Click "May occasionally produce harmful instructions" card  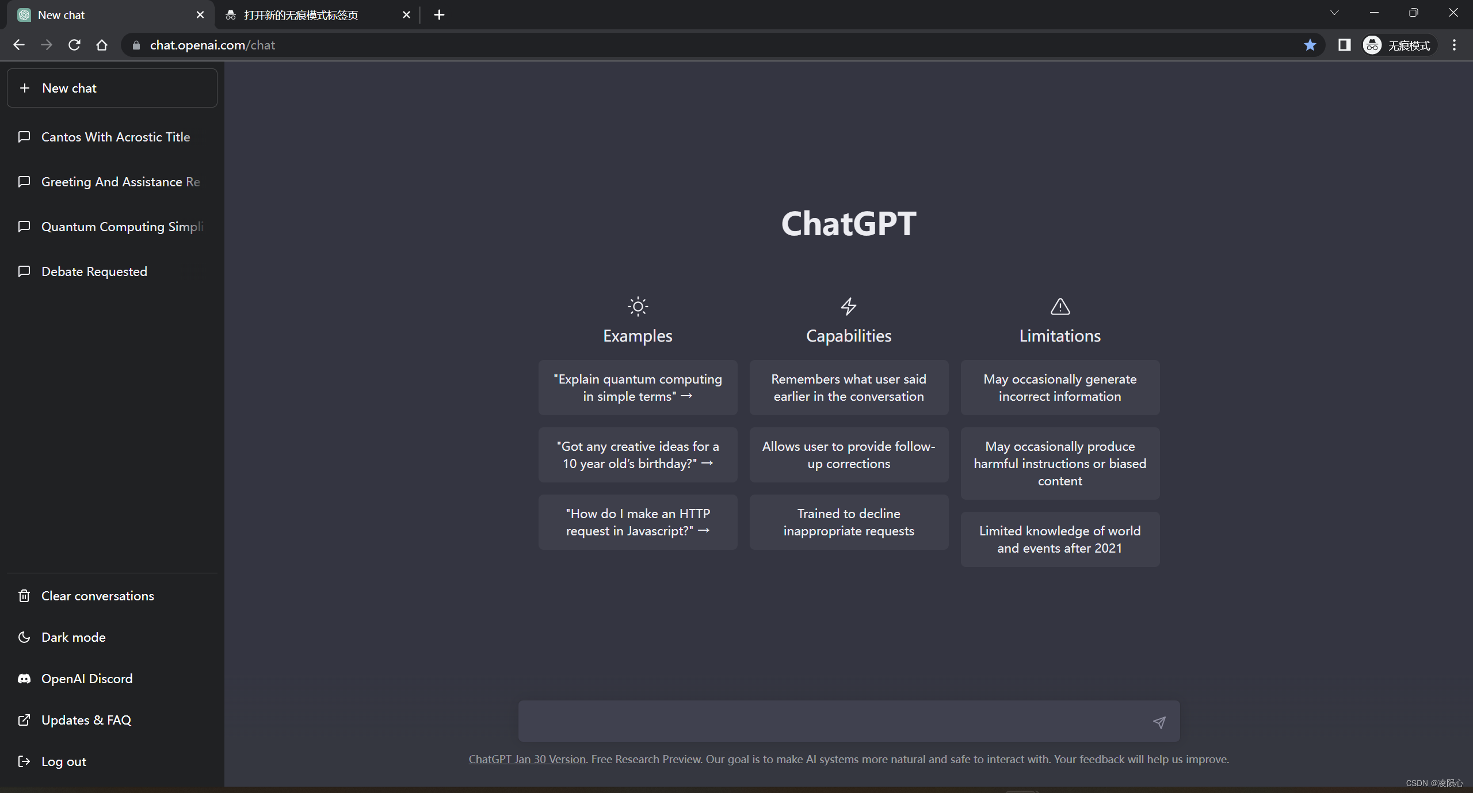click(1060, 463)
